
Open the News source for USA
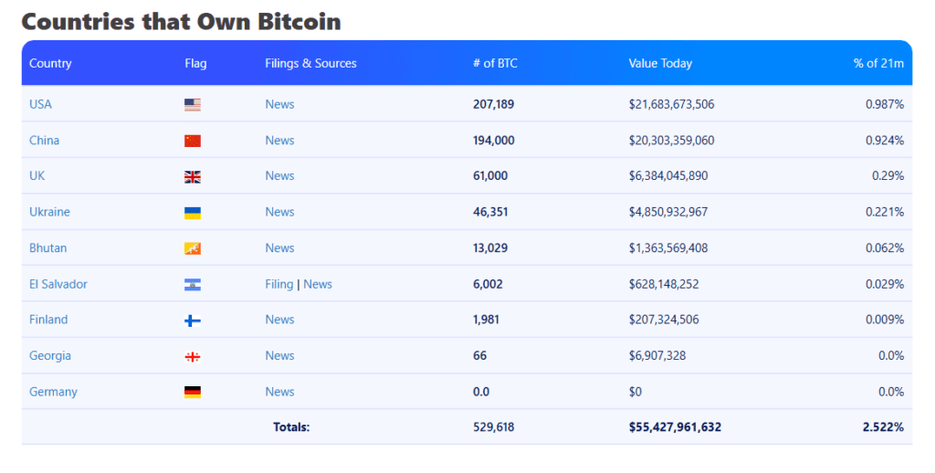click(279, 104)
